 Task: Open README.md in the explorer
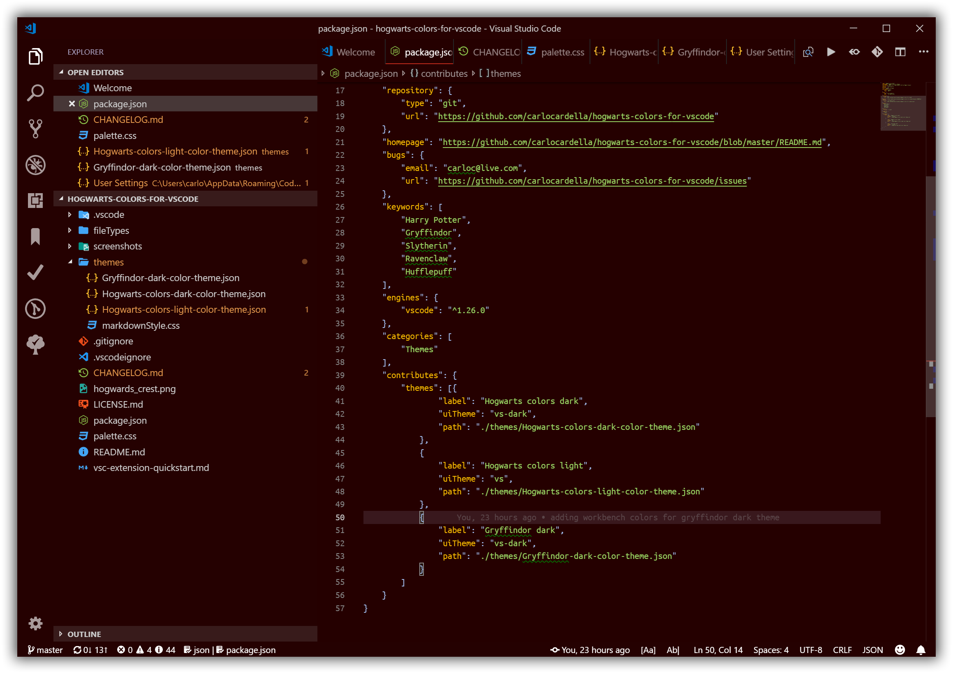(x=119, y=452)
